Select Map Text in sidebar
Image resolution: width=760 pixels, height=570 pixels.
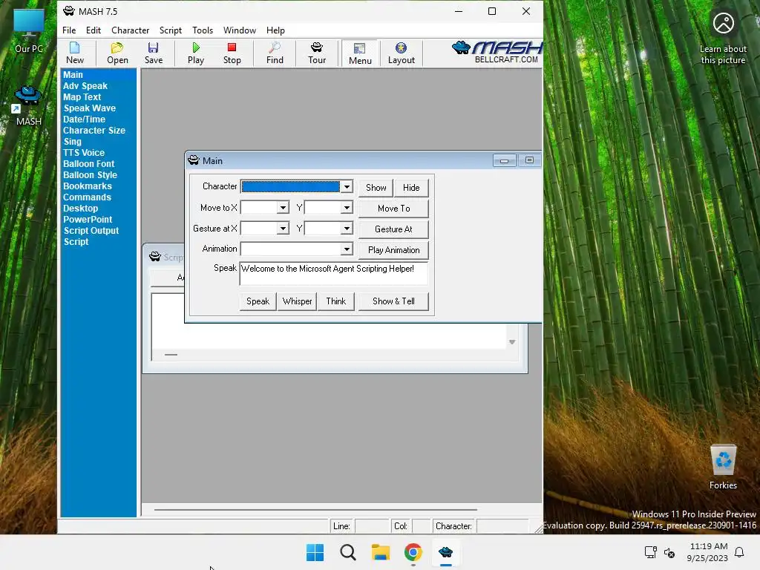[x=82, y=97]
